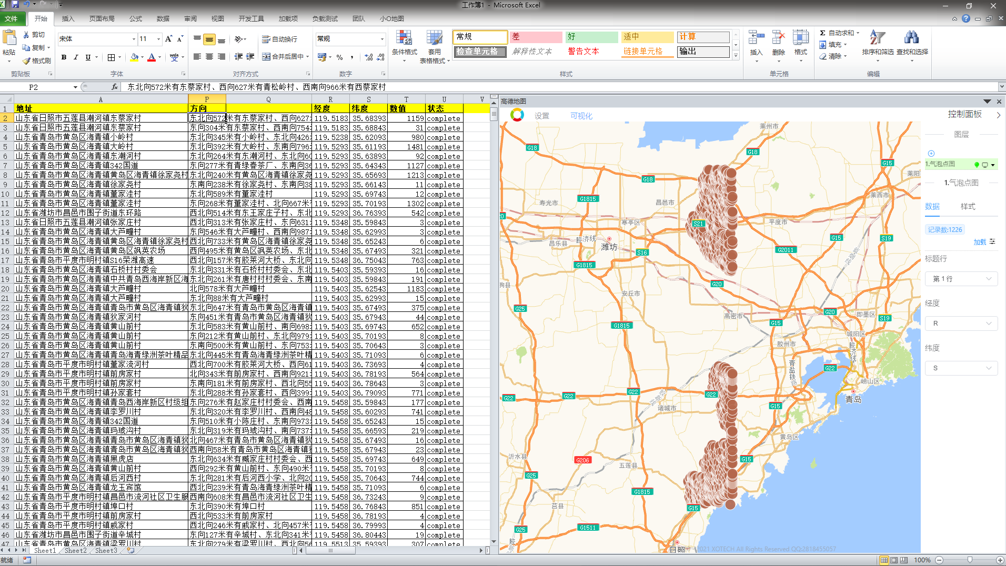Click the text orientation icon
1006x566 pixels.
[238, 39]
